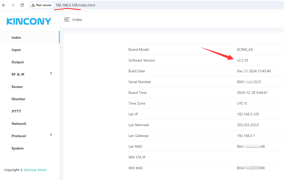Click the Lan IP address value

pyautogui.click(x=248, y=114)
